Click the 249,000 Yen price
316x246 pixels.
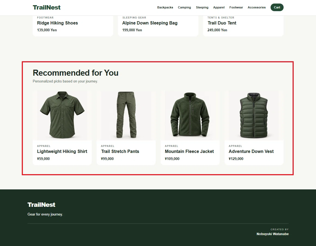pyautogui.click(x=217, y=30)
